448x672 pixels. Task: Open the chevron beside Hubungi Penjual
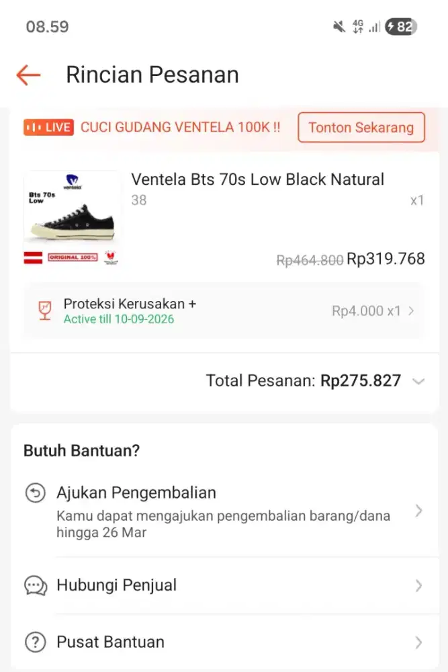(x=420, y=585)
